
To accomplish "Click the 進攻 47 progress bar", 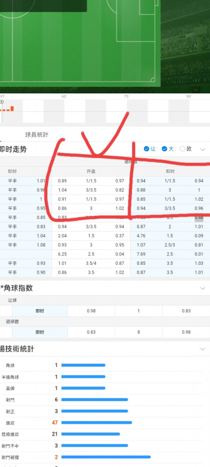I will pos(97,423).
